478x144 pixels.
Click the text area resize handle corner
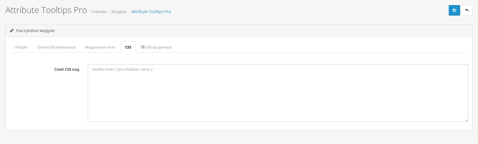click(466, 120)
